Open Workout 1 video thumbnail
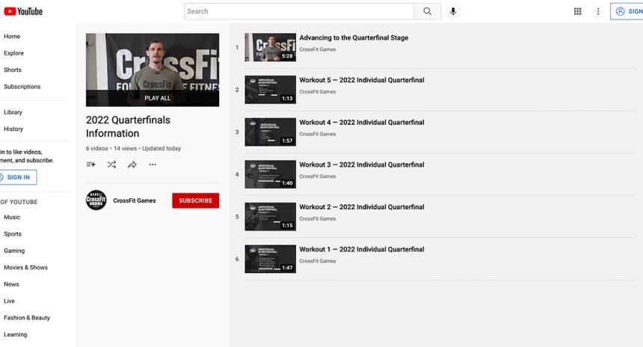 tap(270, 260)
